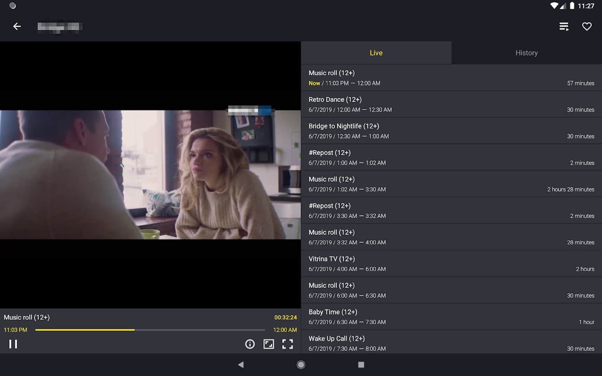Select Baby Time (12+) program
Image resolution: width=602 pixels, height=376 pixels.
[451, 317]
